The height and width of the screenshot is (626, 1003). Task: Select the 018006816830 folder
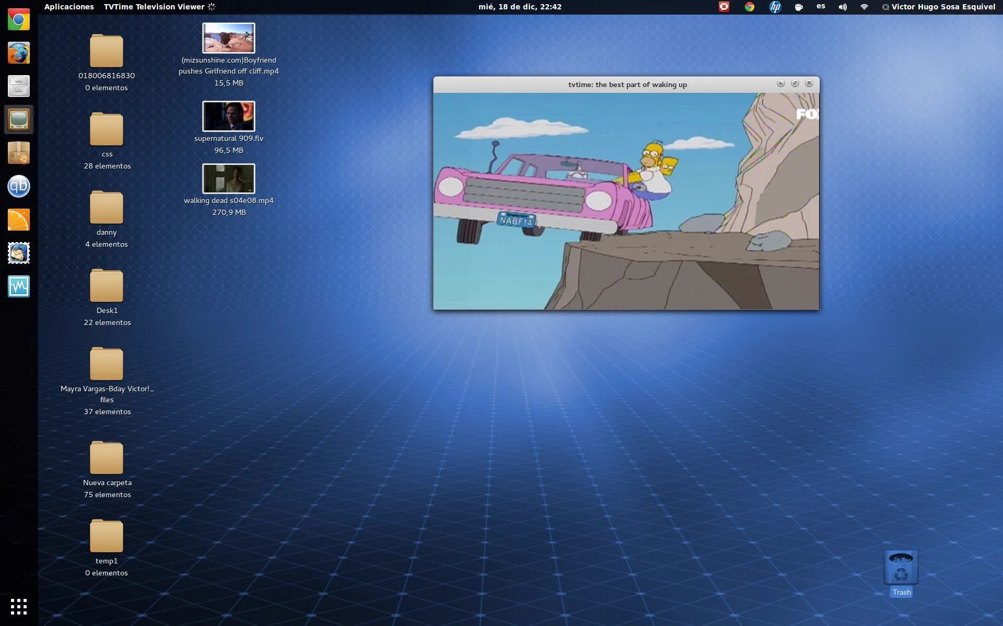pyautogui.click(x=107, y=51)
